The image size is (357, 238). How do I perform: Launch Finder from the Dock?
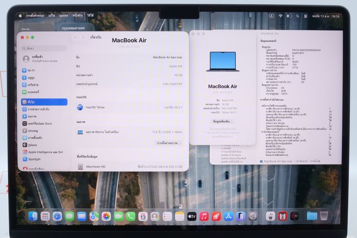pos(33,216)
